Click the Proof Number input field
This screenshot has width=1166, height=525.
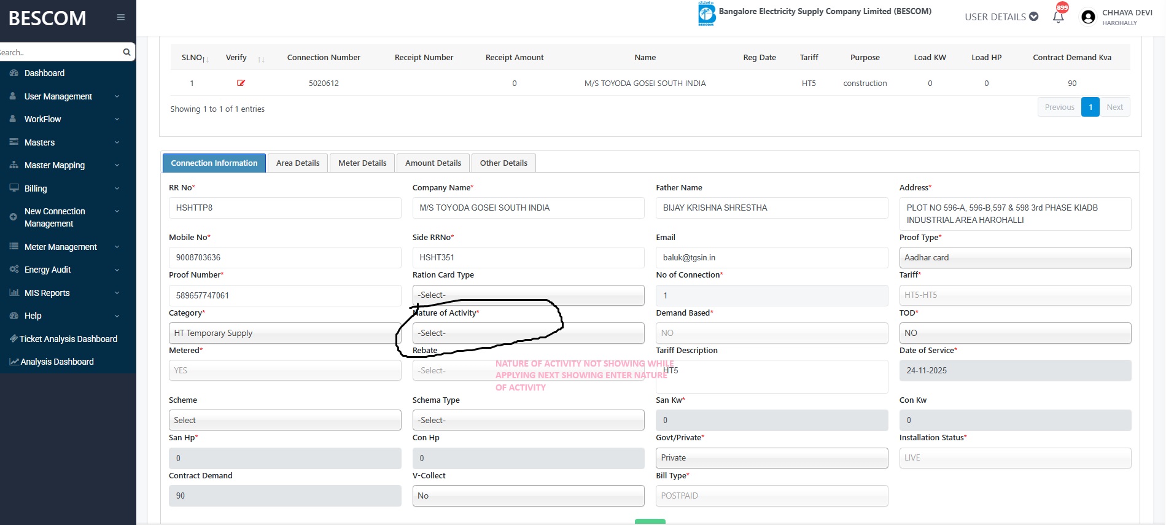click(285, 295)
